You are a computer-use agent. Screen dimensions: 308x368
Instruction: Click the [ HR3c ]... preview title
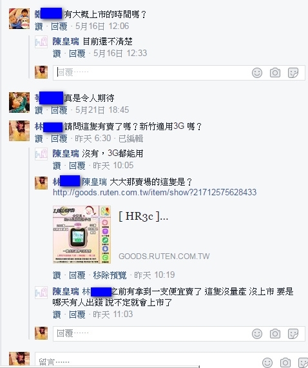(143, 216)
